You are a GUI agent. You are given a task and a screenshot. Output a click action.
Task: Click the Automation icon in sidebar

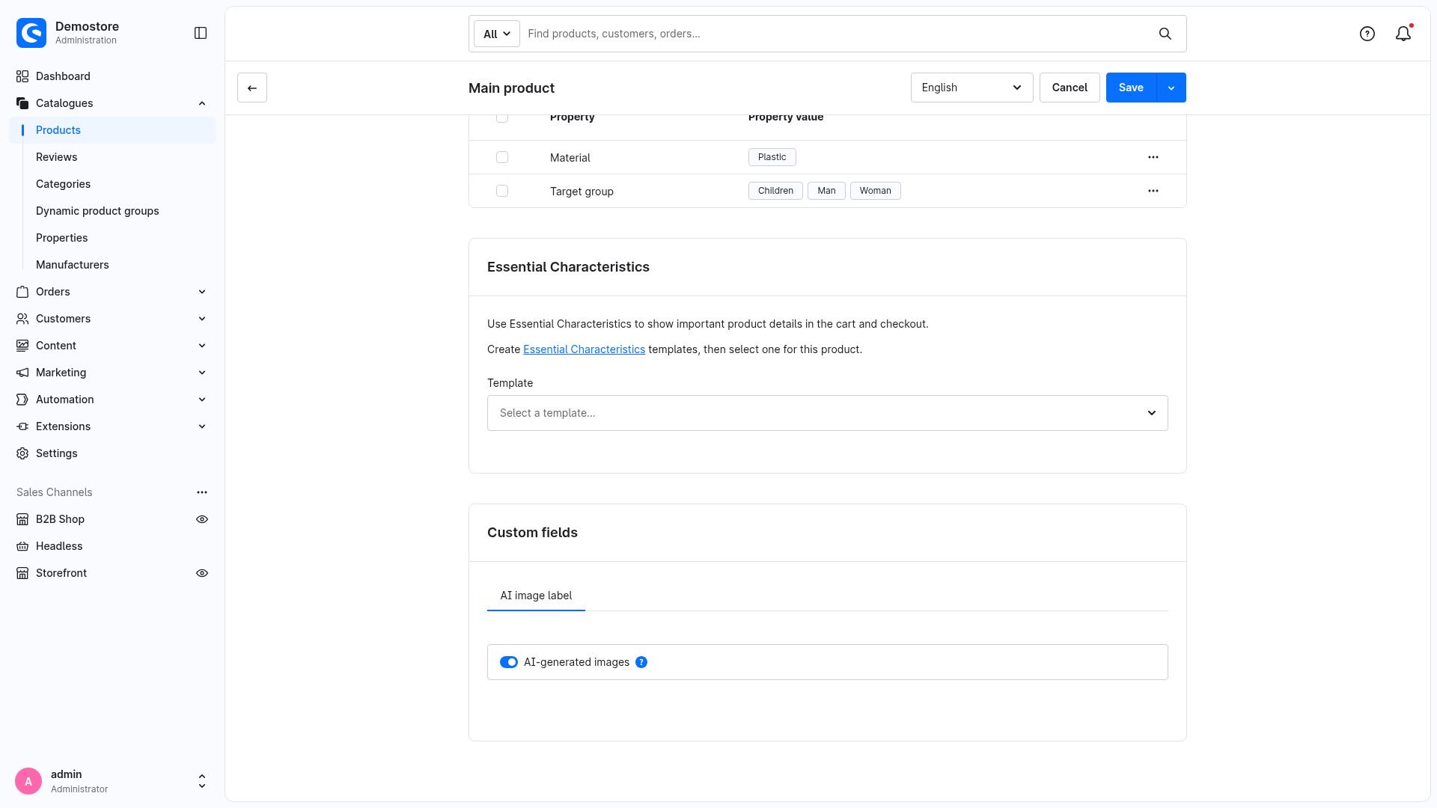point(22,400)
